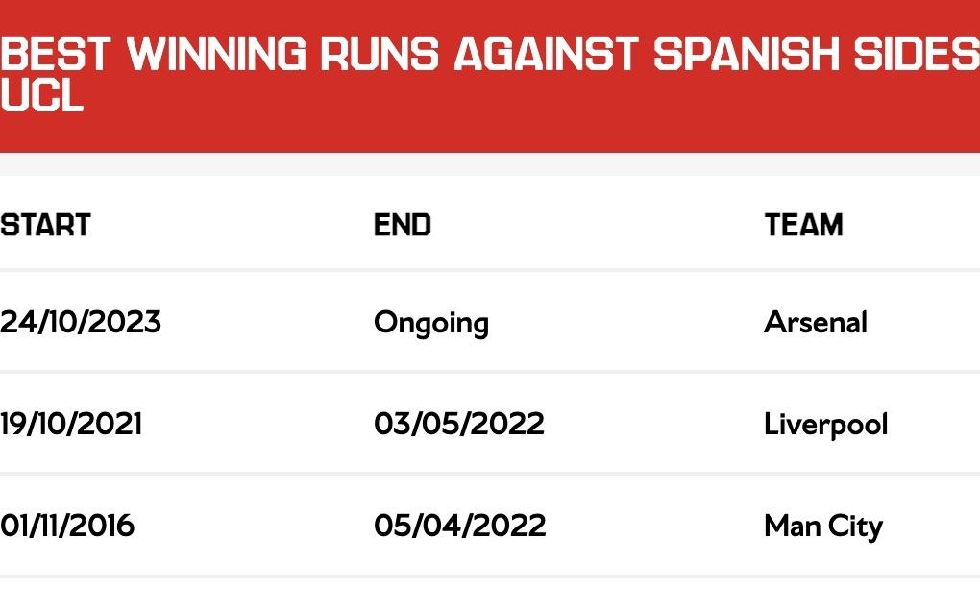Click the UCL text in the red banner

tap(41, 95)
